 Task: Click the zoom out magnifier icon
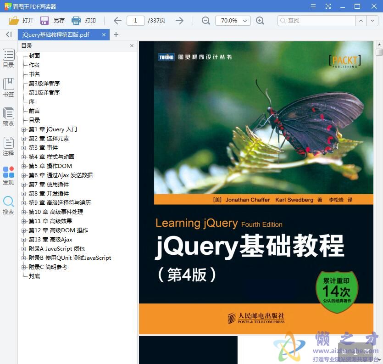coord(205,21)
